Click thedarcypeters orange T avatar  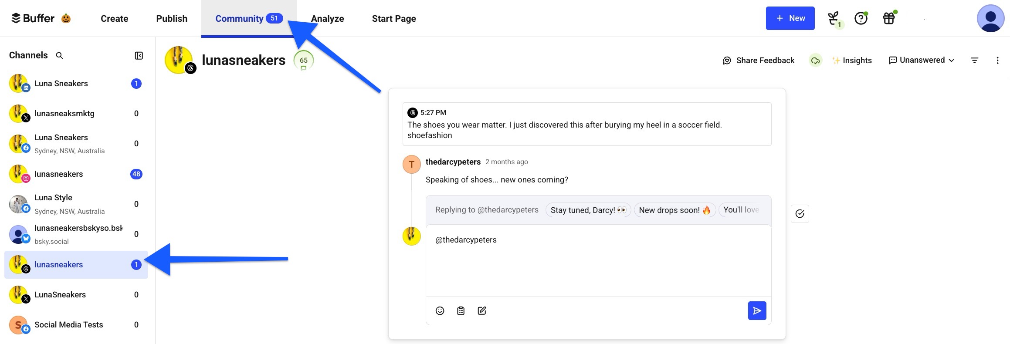click(411, 164)
